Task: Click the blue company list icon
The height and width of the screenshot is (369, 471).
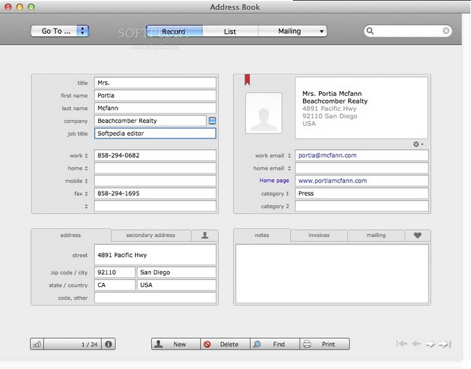Action: tap(212, 121)
